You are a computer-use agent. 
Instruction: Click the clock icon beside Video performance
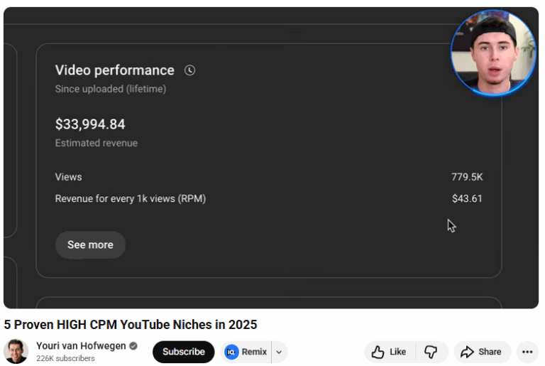click(189, 70)
